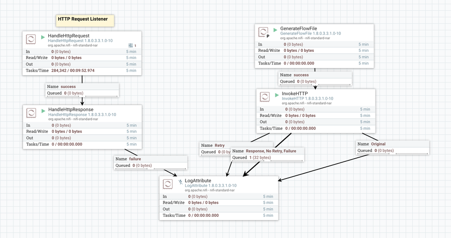The image size is (451, 238).
Task: Click the running status arrow on GenerateFlowFile
Action: point(275,30)
